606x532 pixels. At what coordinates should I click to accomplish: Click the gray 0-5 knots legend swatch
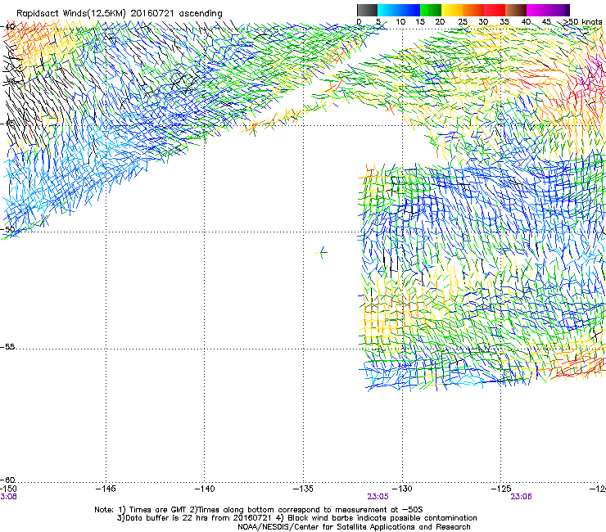coord(367,10)
